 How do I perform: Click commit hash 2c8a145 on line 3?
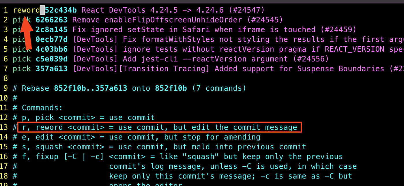tap(51, 30)
